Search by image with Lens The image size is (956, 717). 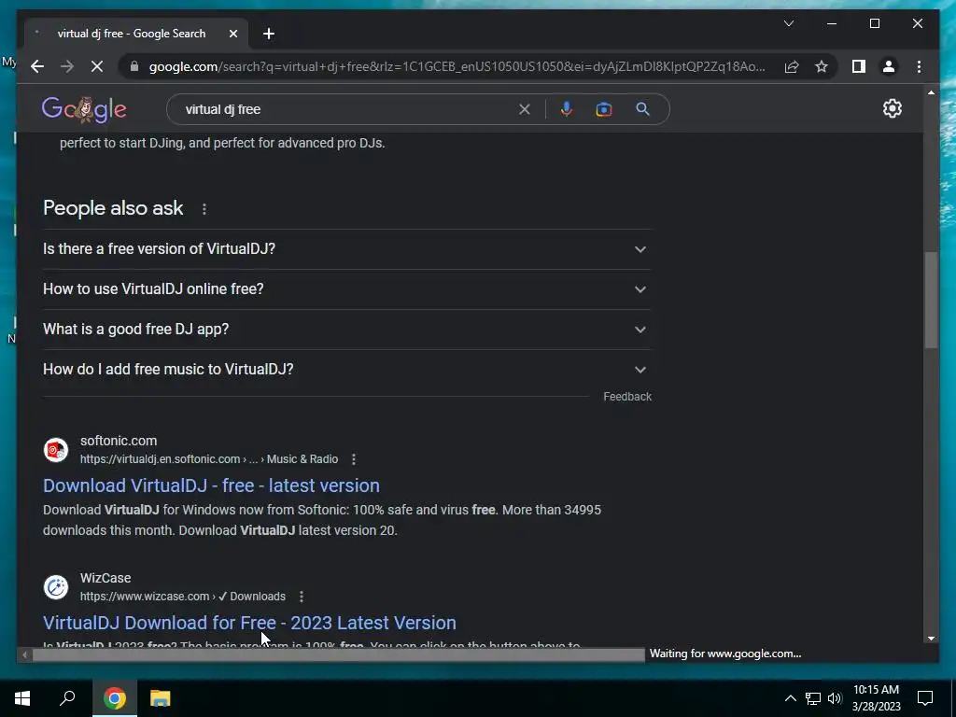pyautogui.click(x=604, y=109)
